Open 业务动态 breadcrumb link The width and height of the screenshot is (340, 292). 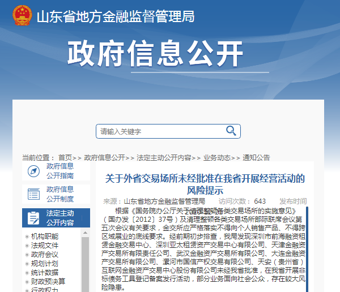[x=217, y=157]
